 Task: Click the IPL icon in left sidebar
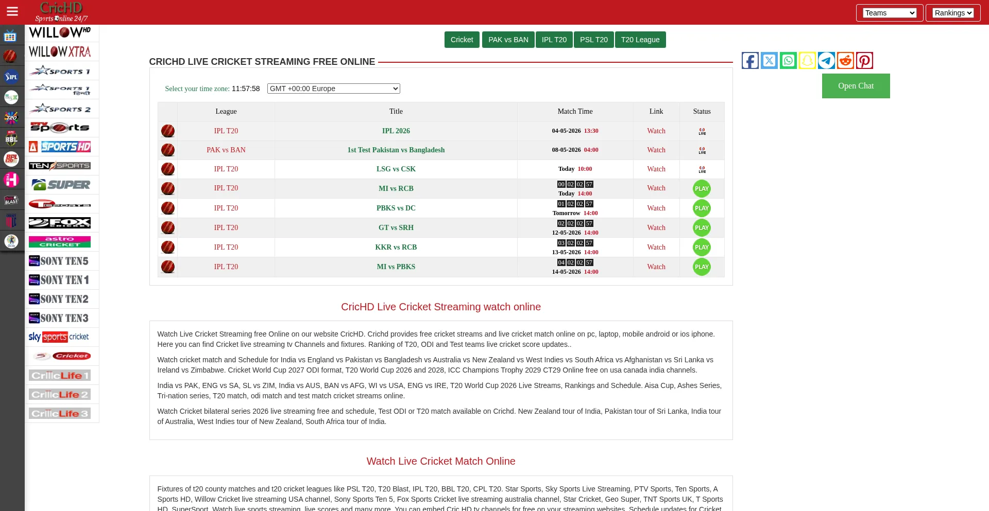tap(11, 77)
